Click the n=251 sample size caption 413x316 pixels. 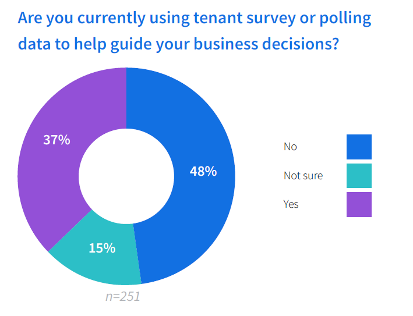click(123, 297)
